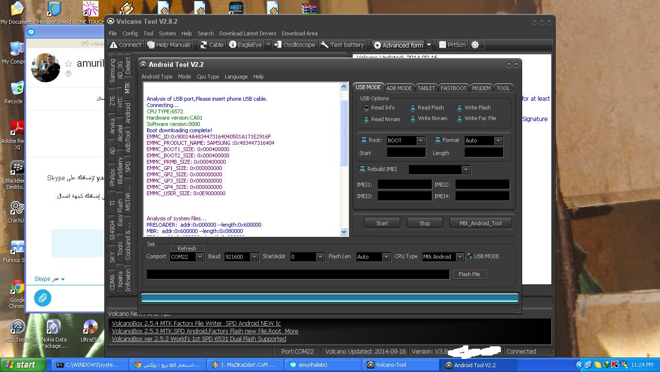
Task: Click the Skype profile picture thumbnail
Action: (45, 68)
